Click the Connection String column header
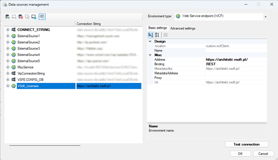 coord(108,24)
